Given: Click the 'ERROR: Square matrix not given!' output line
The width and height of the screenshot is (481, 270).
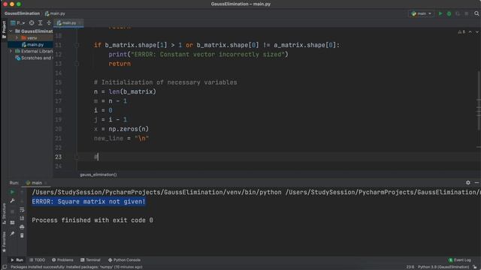Looking at the screenshot, I should coord(89,202).
